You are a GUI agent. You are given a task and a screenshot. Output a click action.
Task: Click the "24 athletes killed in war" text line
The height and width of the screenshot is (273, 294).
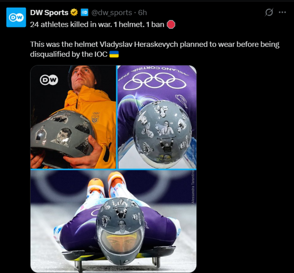coord(97,24)
